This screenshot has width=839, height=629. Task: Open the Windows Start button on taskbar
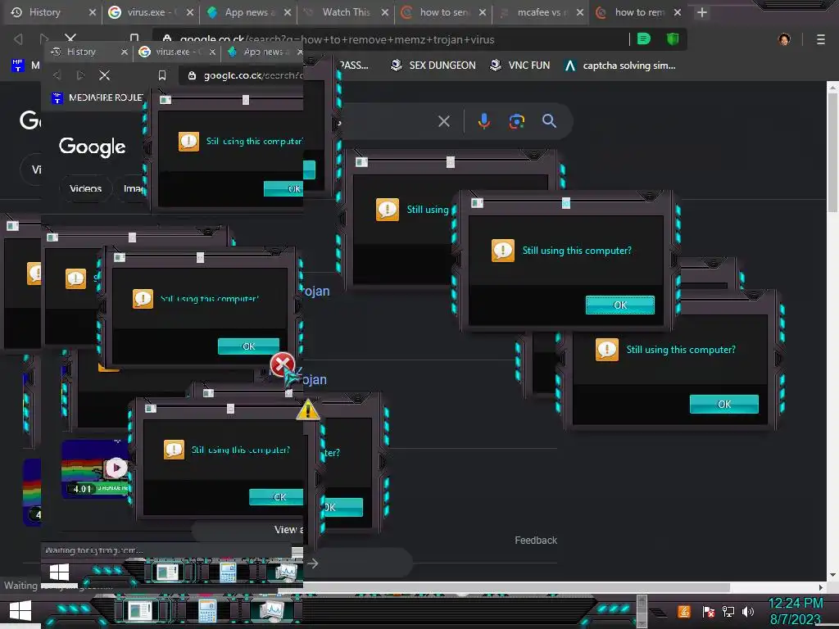coord(20,610)
